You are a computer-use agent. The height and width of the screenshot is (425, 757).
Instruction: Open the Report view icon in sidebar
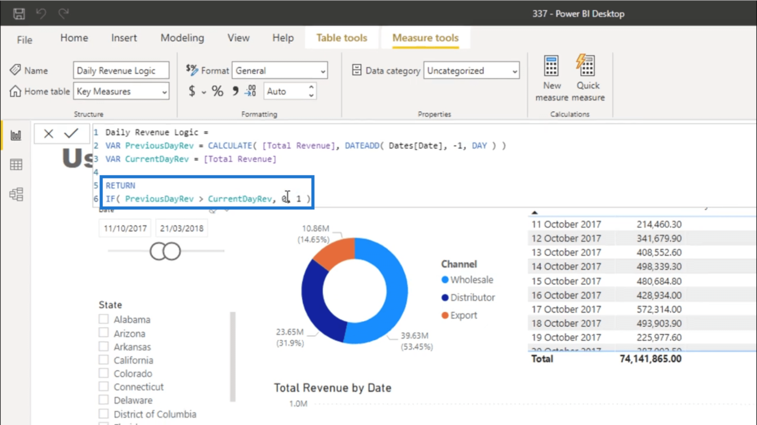pyautogui.click(x=16, y=135)
